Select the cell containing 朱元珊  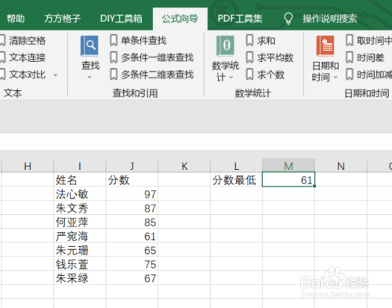pyautogui.click(x=80, y=250)
